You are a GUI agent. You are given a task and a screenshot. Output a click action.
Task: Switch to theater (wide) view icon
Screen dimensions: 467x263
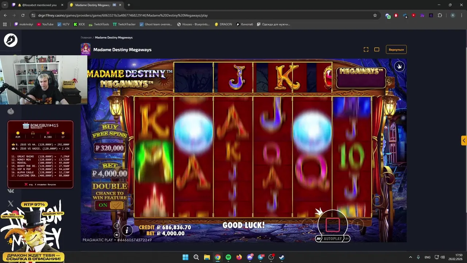pos(377,49)
